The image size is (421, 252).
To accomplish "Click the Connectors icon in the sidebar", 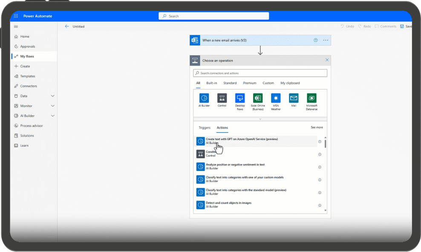I will coord(16,86).
